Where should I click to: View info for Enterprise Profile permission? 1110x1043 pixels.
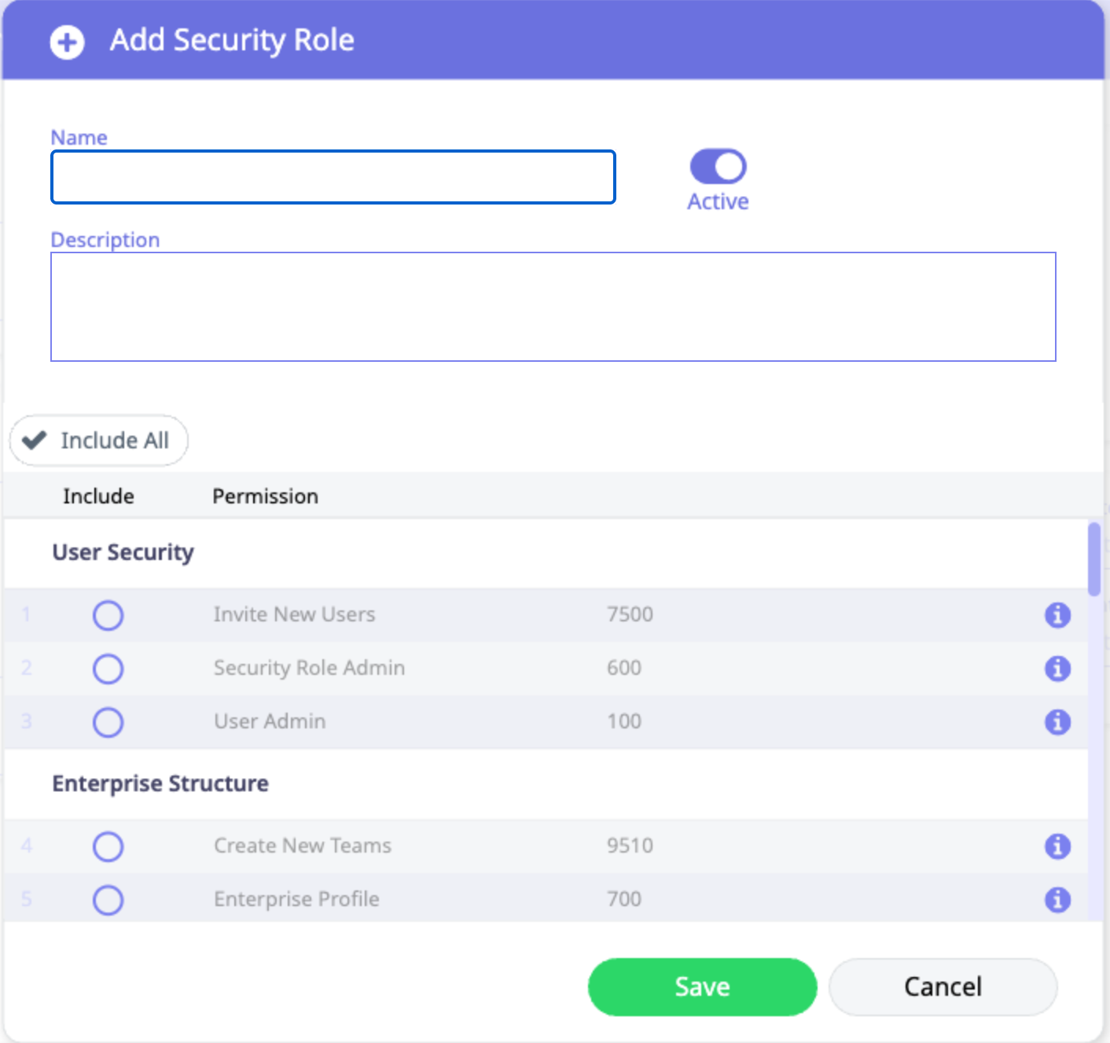click(1057, 899)
